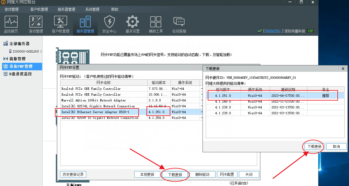Image resolution: width=349 pixels, height=186 pixels.
Task: Open B盘进度监控 in the sidebar
Action: pyautogui.click(x=21, y=74)
